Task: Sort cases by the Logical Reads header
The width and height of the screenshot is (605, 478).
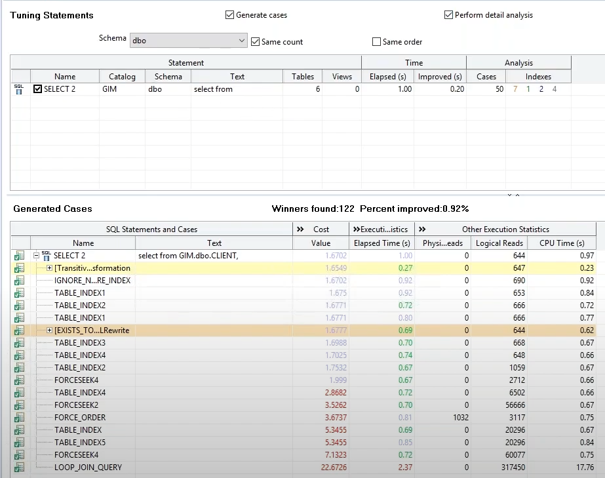Action: [499, 243]
